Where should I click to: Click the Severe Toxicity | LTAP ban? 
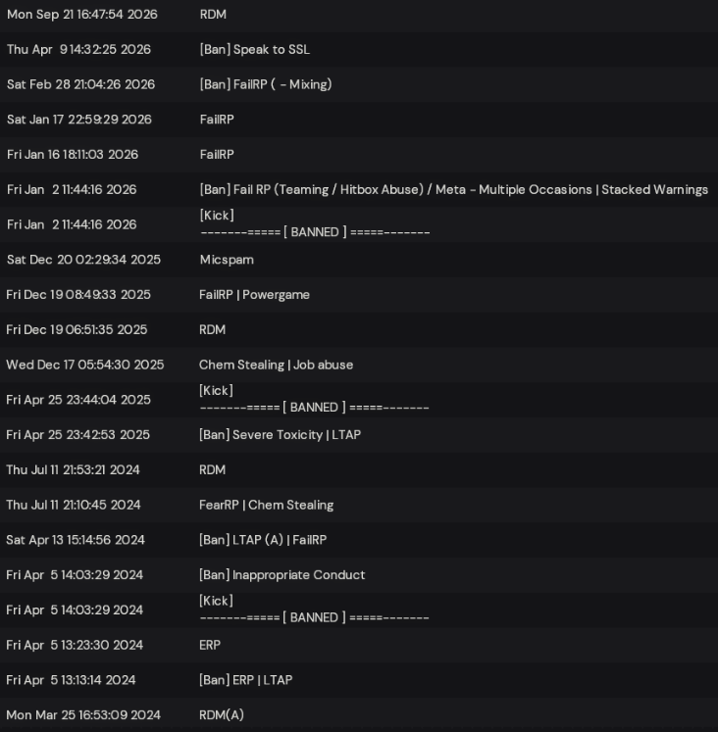[359, 435]
